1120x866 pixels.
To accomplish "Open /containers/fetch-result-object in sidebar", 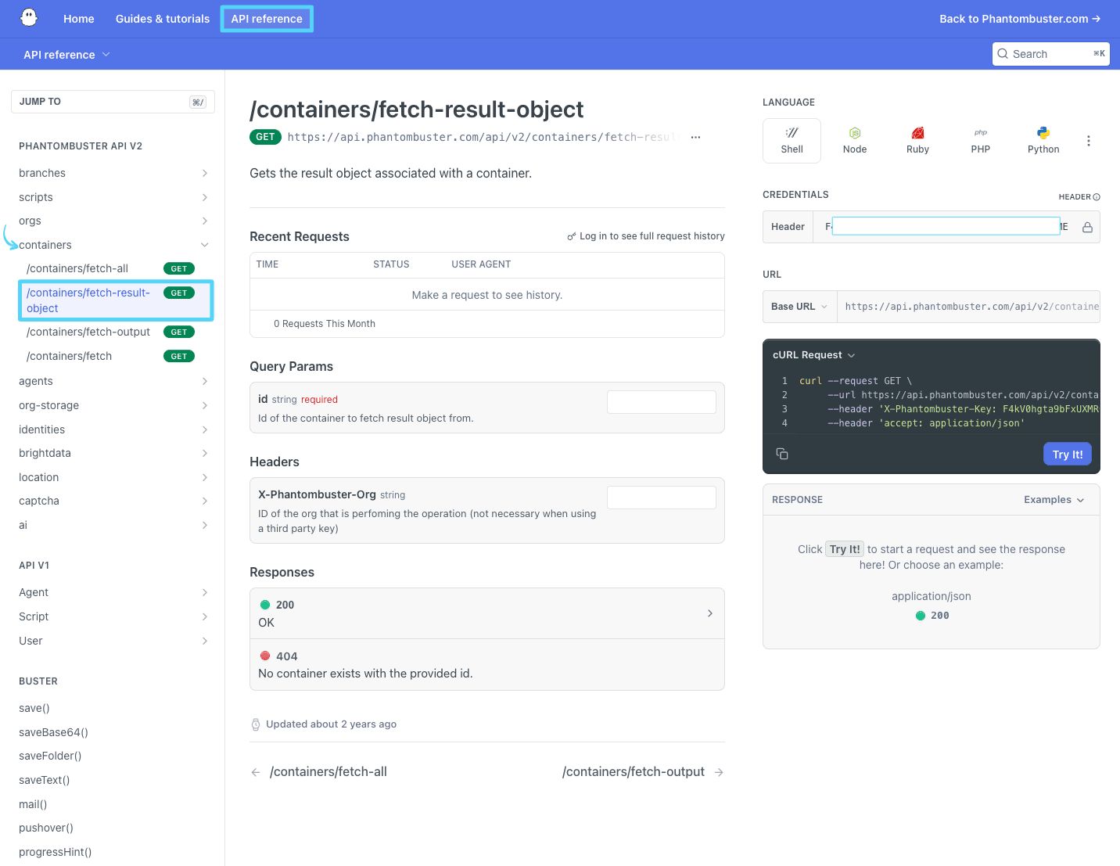I will (116, 300).
